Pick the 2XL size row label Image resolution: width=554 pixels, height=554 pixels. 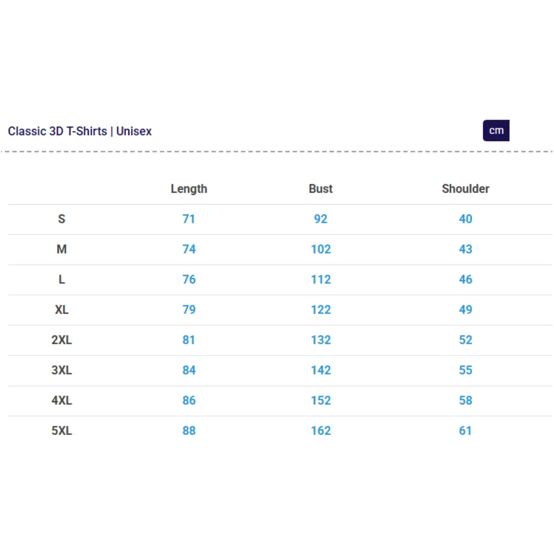62,340
